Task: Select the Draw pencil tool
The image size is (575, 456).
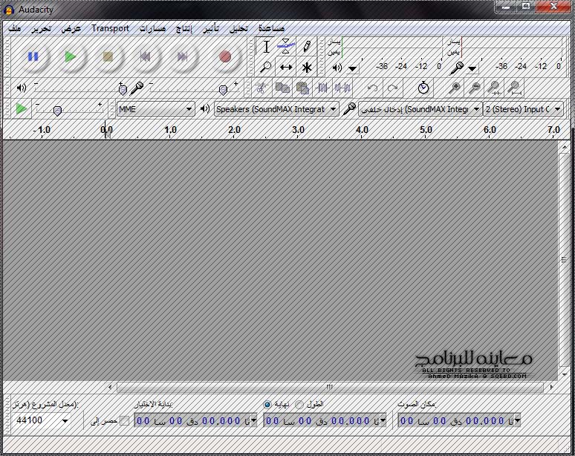Action: pyautogui.click(x=306, y=47)
